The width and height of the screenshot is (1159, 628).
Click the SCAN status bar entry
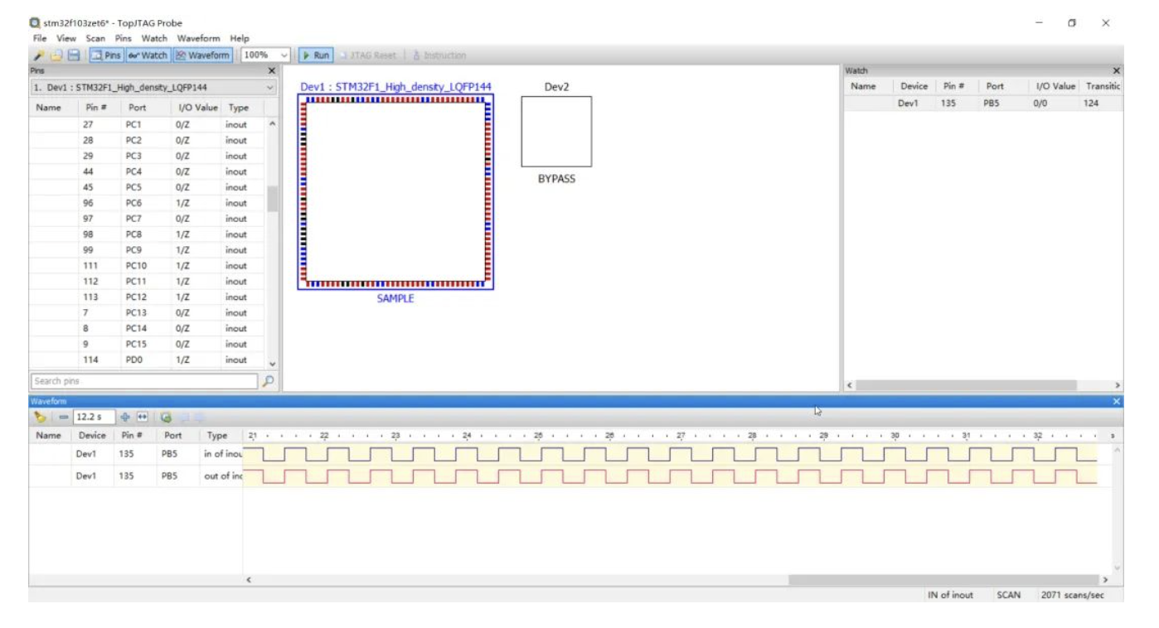pos(1009,595)
